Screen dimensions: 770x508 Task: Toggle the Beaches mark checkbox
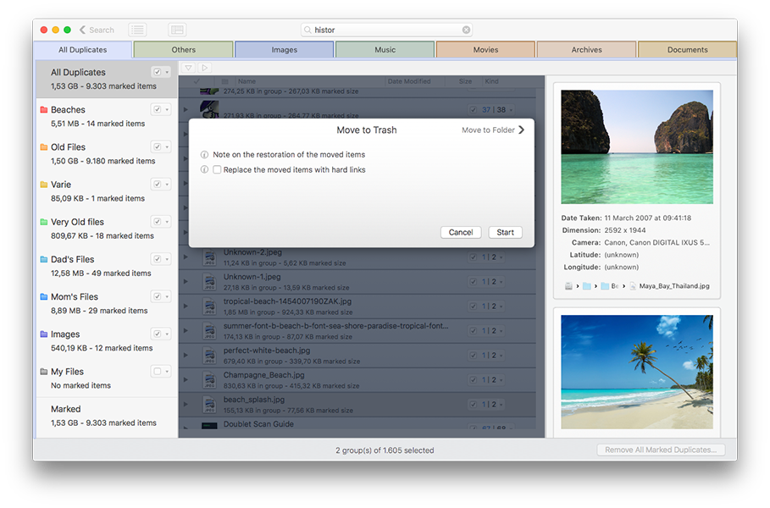(x=158, y=109)
